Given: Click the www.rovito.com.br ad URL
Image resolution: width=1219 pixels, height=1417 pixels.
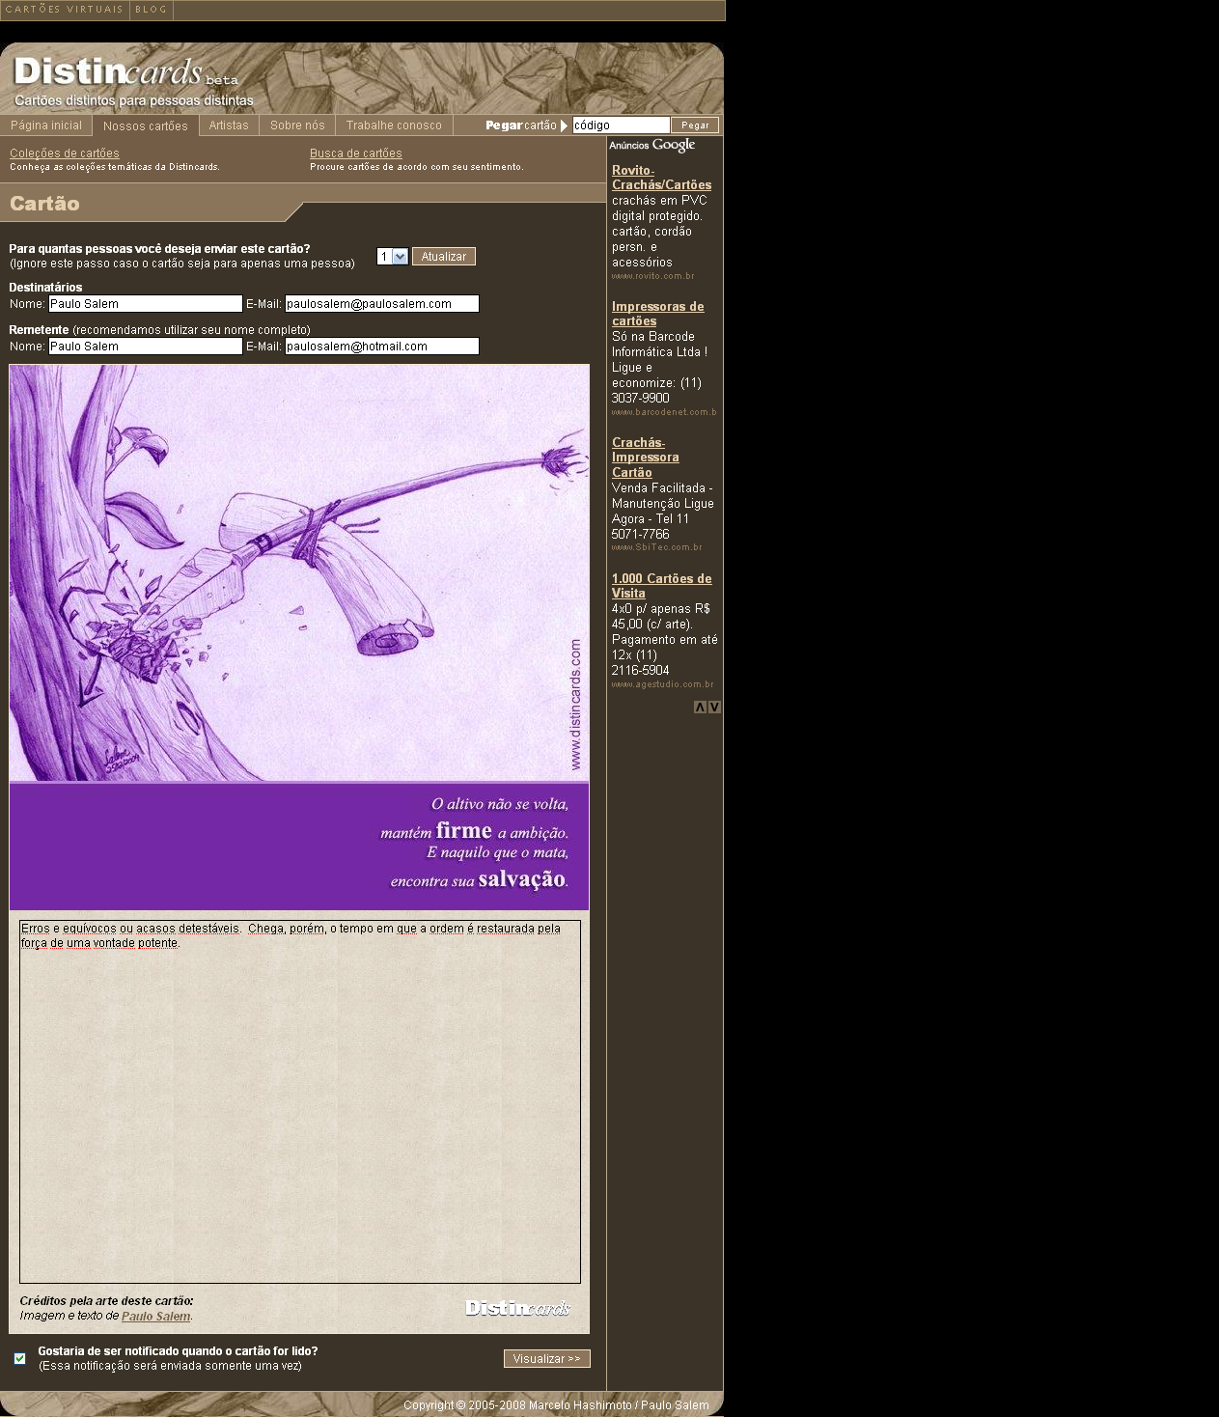Looking at the screenshot, I should 652,276.
